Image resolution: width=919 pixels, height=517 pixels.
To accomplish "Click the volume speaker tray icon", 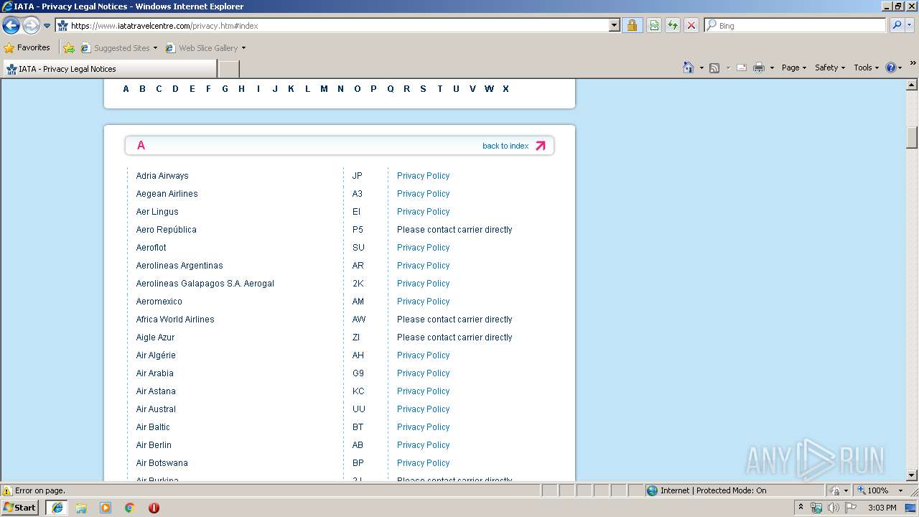I will (x=833, y=508).
